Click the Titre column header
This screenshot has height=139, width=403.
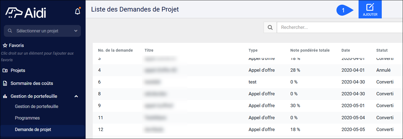click(149, 50)
